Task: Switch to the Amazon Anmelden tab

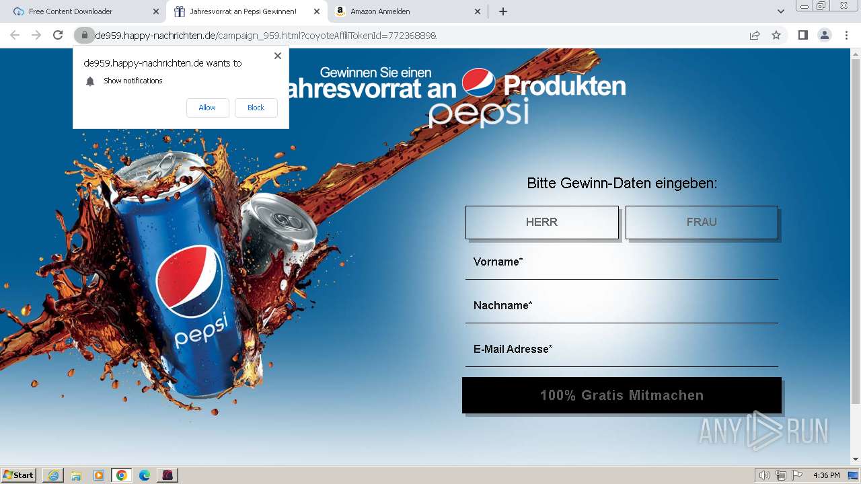Action: pyautogui.click(x=407, y=11)
